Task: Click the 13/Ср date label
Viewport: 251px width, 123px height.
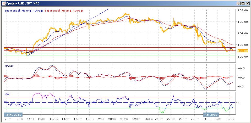Action: point(54,119)
